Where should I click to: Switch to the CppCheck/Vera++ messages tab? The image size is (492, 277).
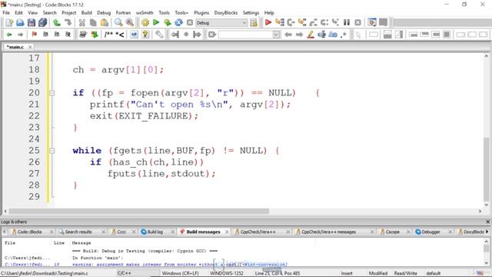pos(328,232)
